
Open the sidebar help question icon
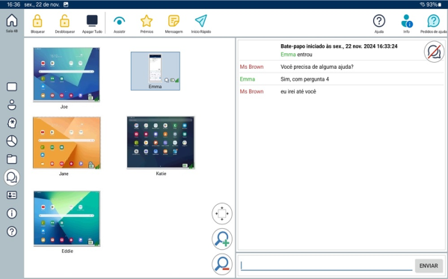tap(12, 231)
